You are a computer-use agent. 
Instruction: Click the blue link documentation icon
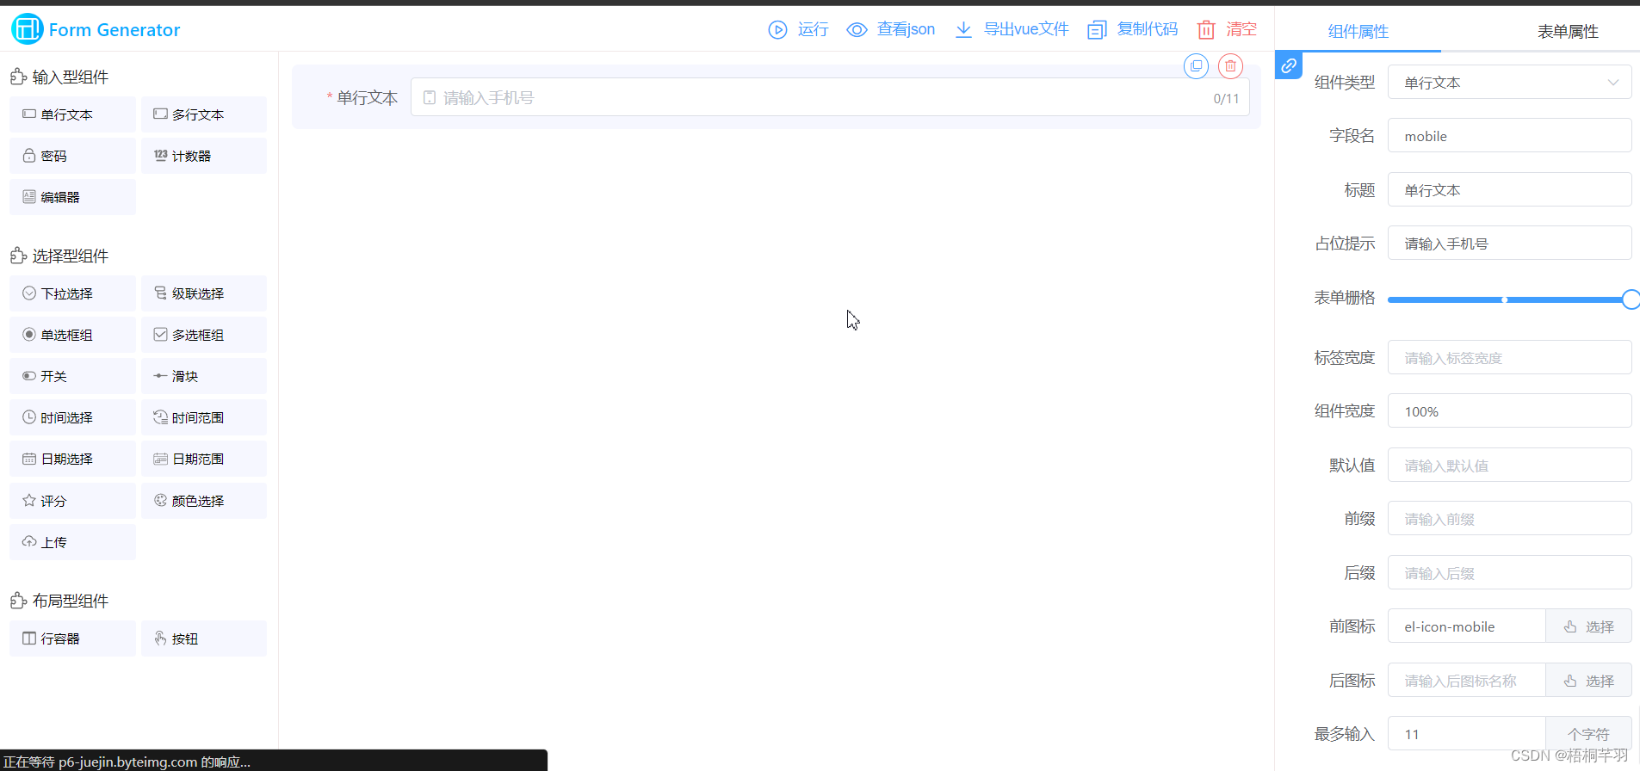pyautogui.click(x=1289, y=65)
